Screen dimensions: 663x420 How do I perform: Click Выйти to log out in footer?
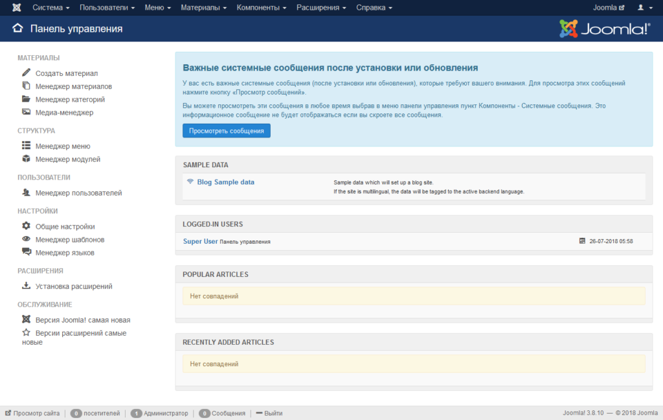click(273, 413)
